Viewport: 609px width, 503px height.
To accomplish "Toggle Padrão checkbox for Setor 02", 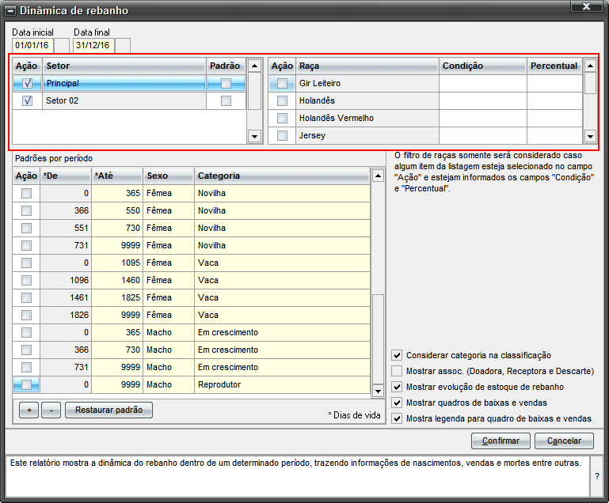I will click(x=226, y=100).
